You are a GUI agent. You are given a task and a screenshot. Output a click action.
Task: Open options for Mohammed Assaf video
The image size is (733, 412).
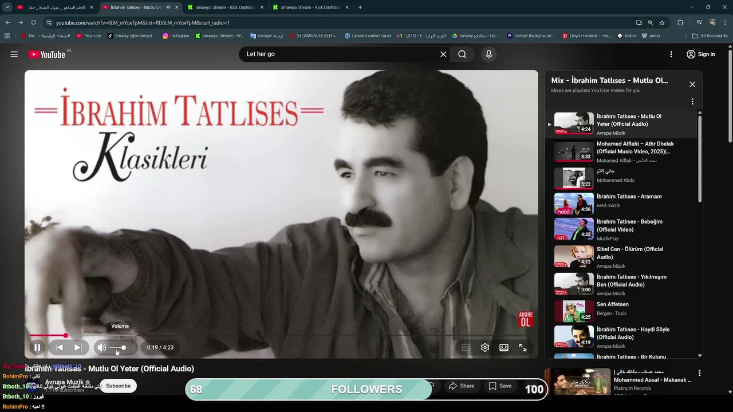[699, 373]
